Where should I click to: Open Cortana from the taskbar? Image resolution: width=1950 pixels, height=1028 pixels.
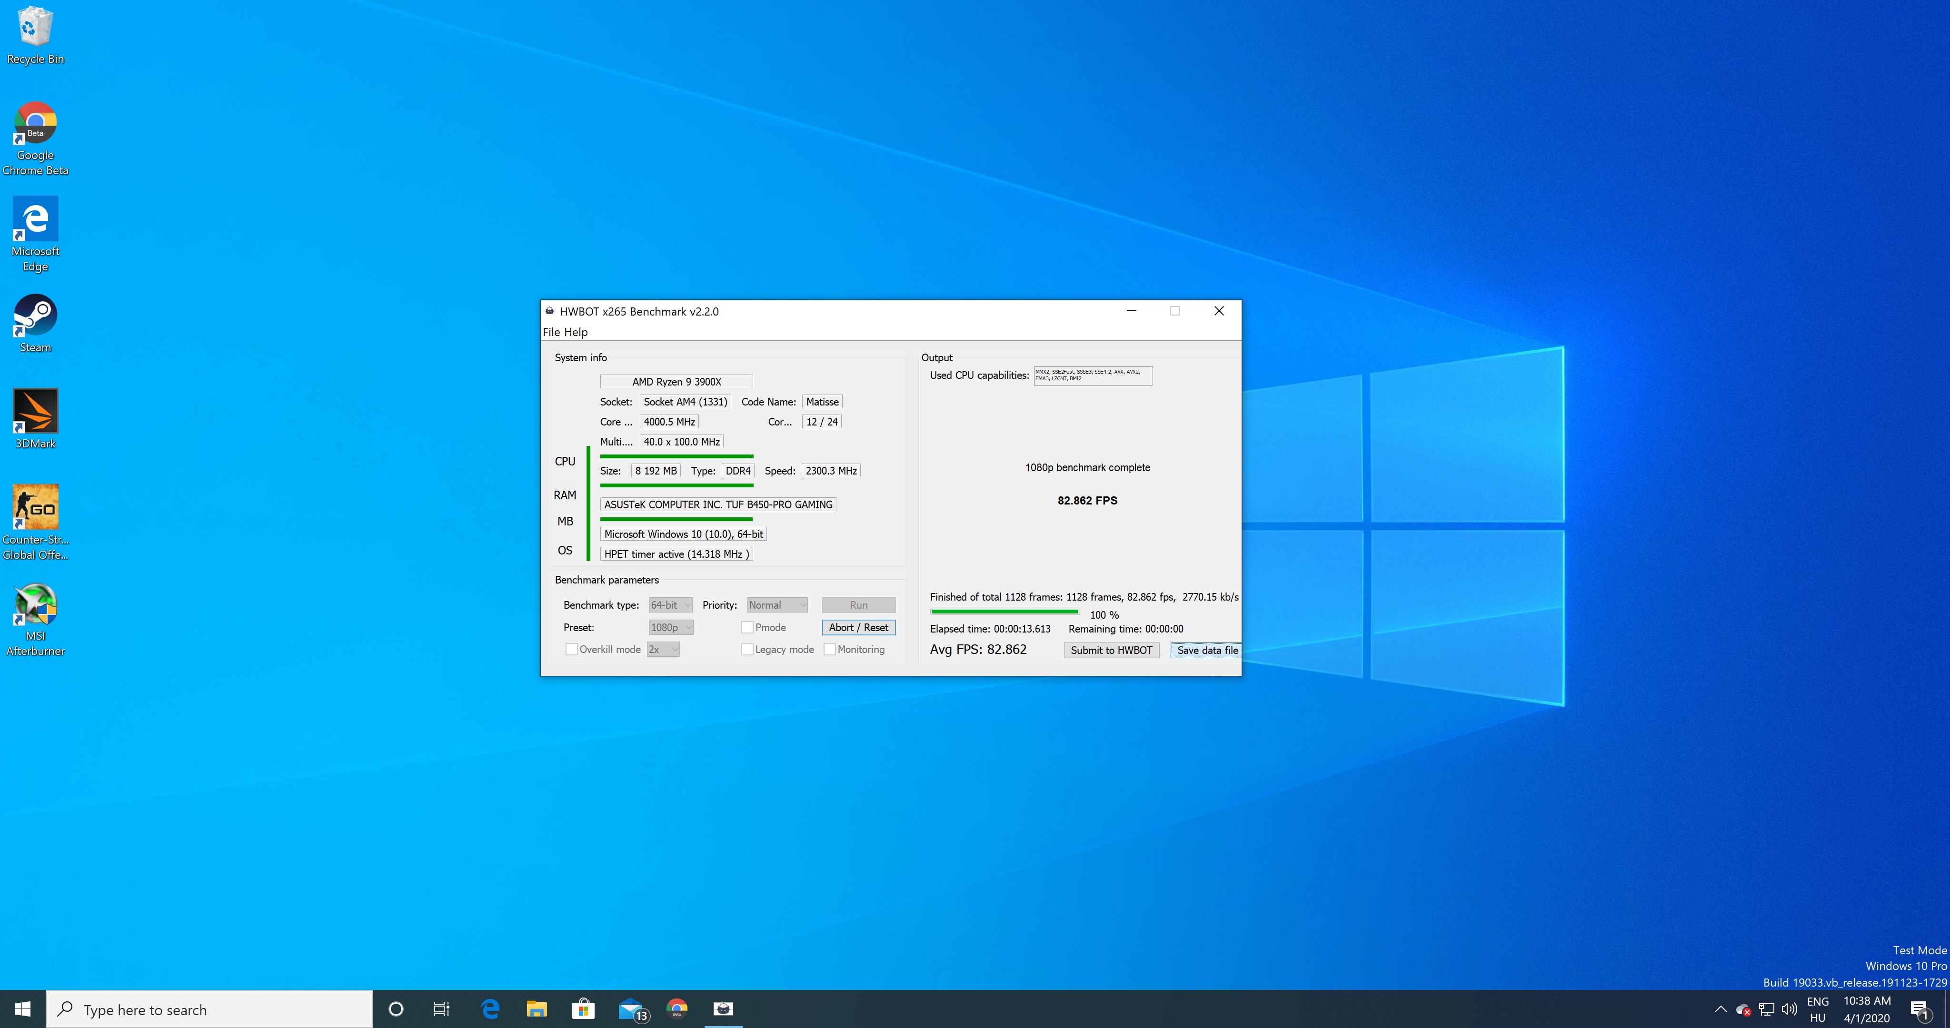point(395,1009)
